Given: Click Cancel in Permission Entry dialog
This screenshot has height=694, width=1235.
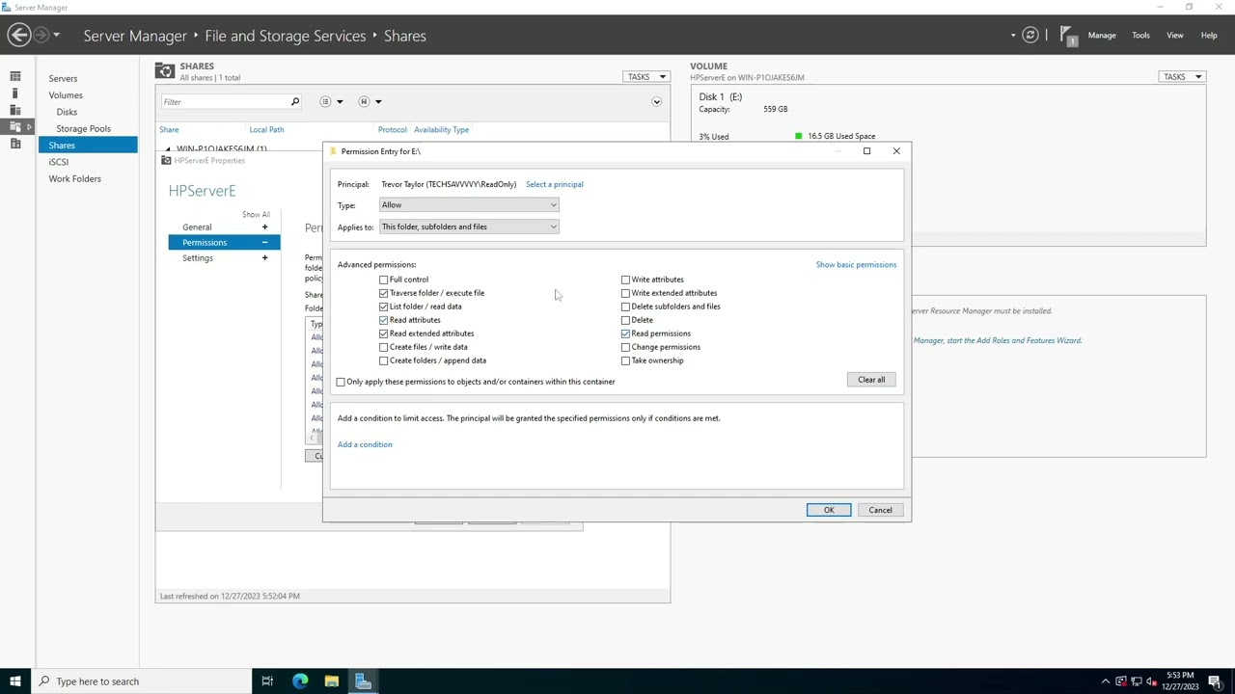Looking at the screenshot, I should [x=880, y=510].
